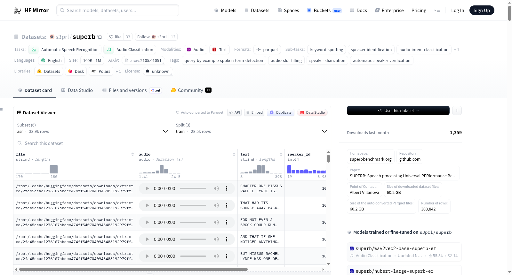The width and height of the screenshot is (512, 275).
Task: Open Docs in the top navigation
Action: (358, 11)
